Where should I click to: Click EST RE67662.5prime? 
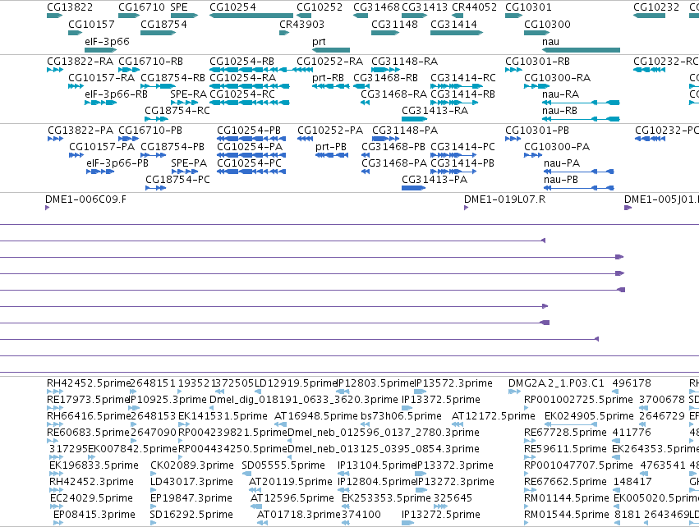[531, 490]
